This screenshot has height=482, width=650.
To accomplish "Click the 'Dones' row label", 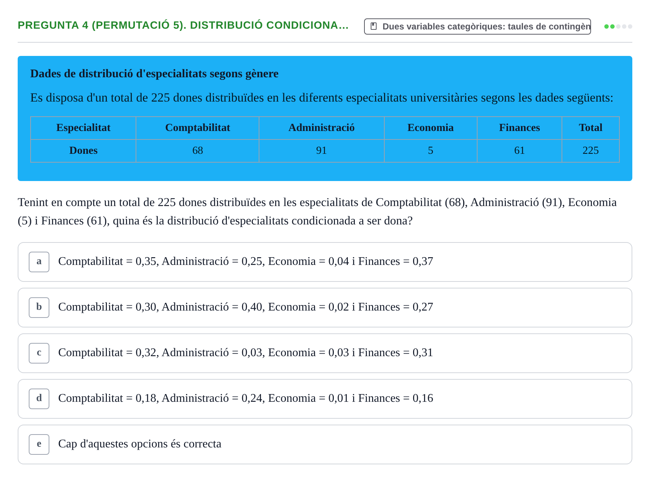I will tap(83, 151).
